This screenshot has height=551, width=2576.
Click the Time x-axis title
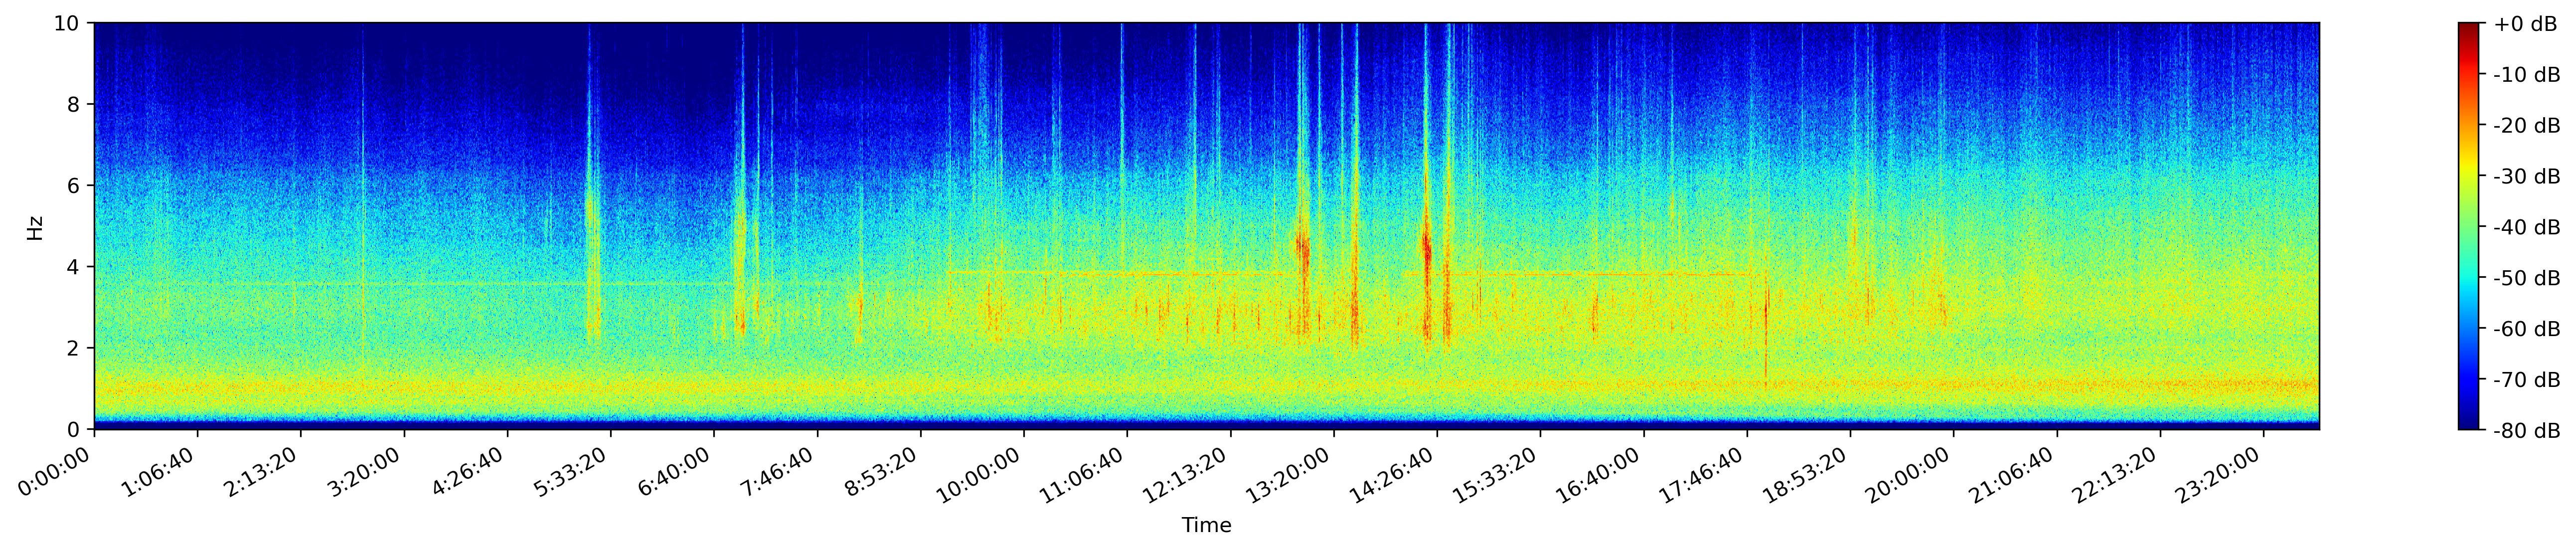[1206, 526]
